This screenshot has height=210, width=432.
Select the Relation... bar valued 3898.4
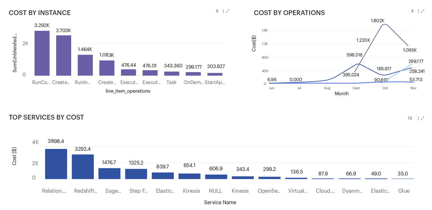coord(56,164)
